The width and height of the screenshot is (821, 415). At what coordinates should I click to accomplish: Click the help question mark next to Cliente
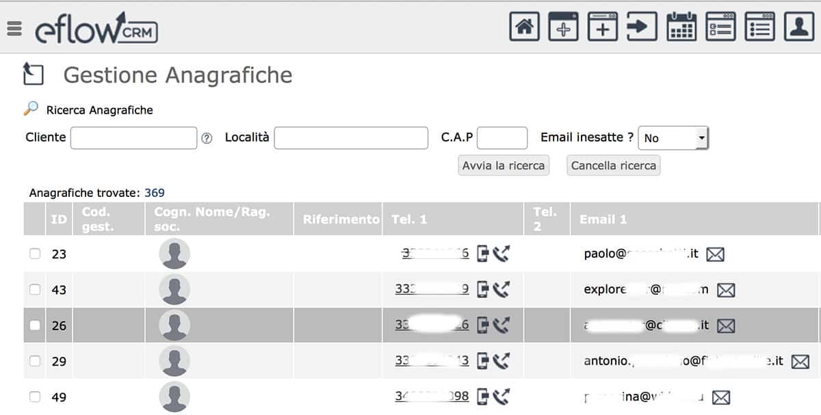(x=207, y=139)
